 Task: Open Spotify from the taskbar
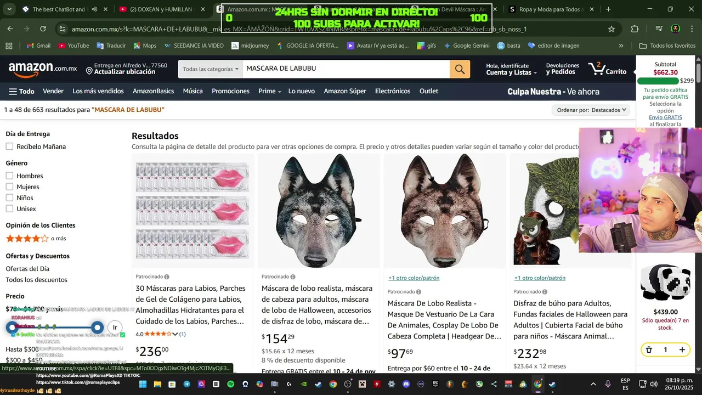pos(230,384)
